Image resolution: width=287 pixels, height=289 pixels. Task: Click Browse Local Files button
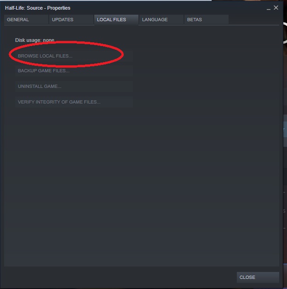[x=74, y=56]
